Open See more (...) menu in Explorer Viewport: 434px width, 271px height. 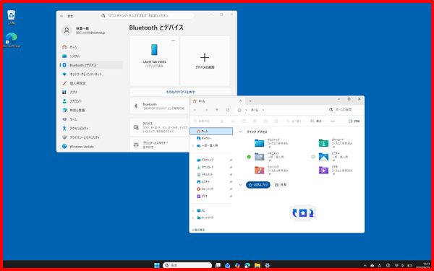pos(333,121)
